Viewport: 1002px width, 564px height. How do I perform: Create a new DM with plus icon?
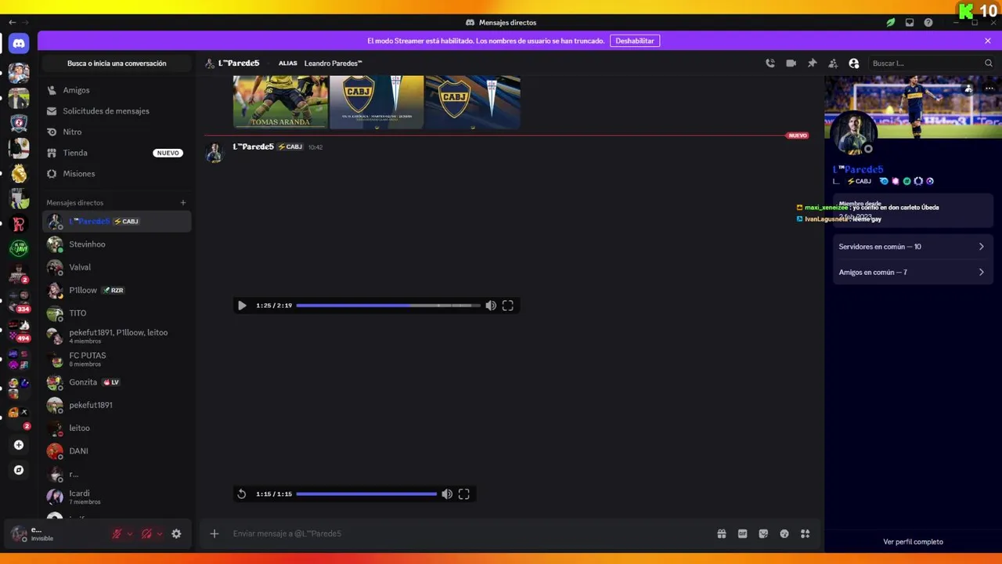[183, 203]
